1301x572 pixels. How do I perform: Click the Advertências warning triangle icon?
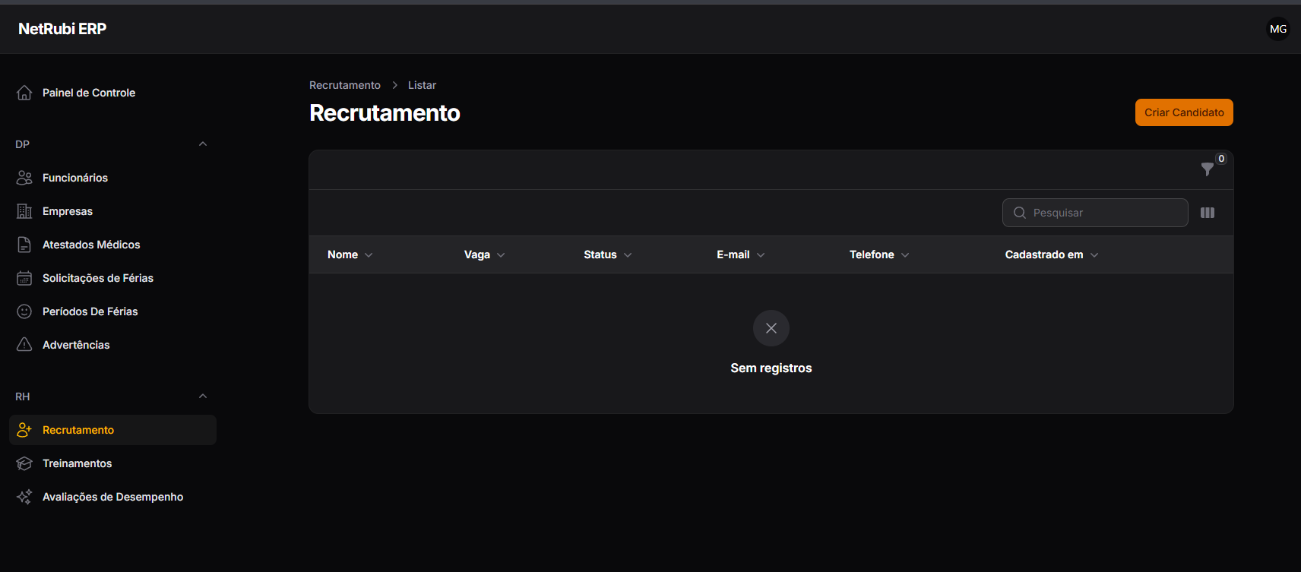pos(24,345)
